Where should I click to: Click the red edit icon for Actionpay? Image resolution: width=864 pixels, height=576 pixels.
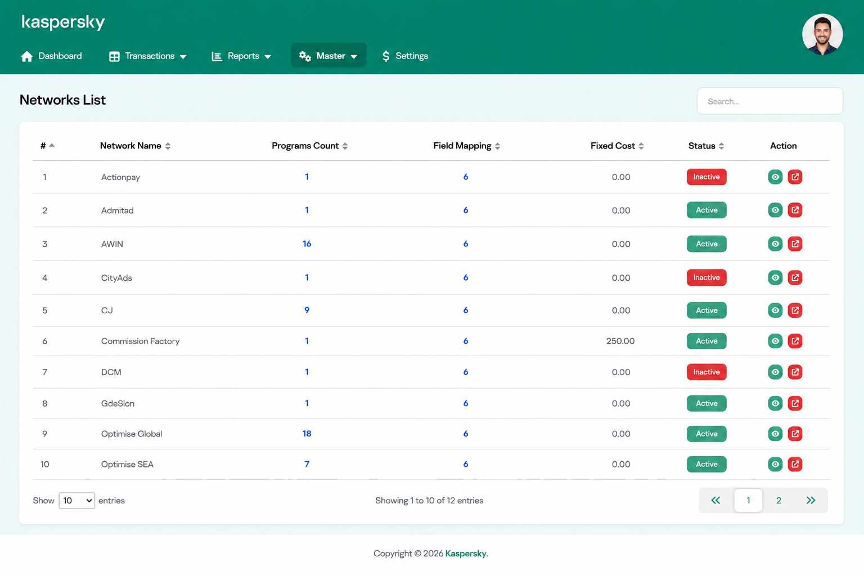click(x=795, y=177)
